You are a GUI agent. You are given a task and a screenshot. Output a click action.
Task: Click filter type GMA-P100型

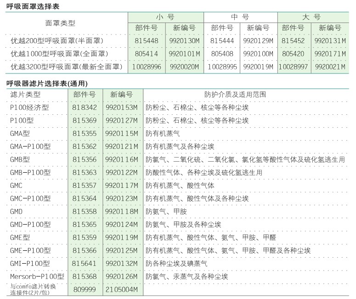pos(30,147)
